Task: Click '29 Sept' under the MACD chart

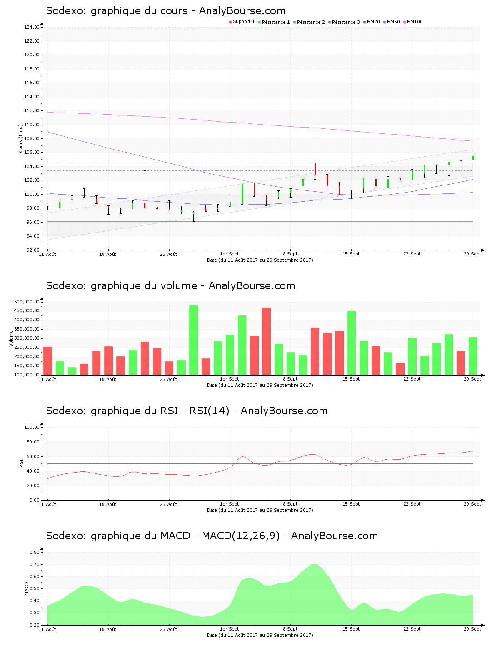Action: pos(472,629)
